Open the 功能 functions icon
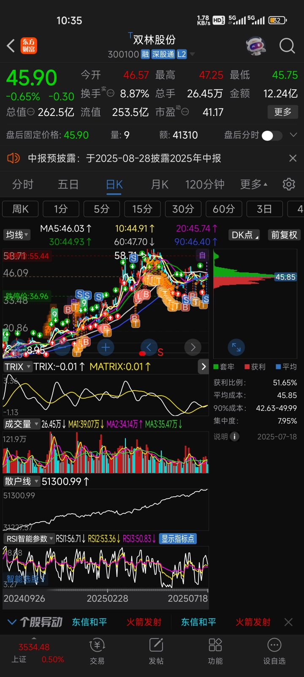The height and width of the screenshot is (677, 304). click(x=215, y=652)
